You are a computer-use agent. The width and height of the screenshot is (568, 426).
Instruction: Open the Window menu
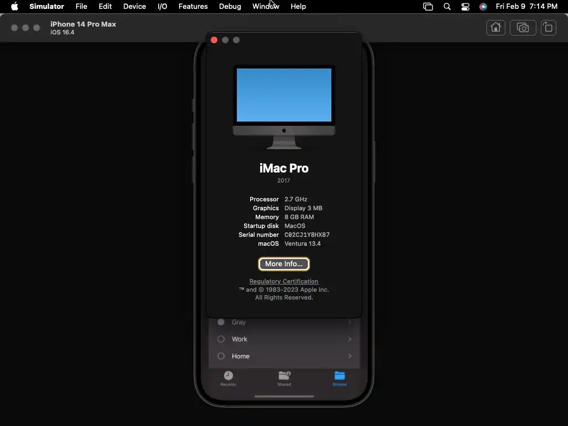click(266, 7)
